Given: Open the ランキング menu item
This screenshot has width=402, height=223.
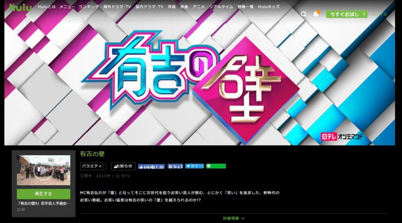Looking at the screenshot, I should [89, 7].
